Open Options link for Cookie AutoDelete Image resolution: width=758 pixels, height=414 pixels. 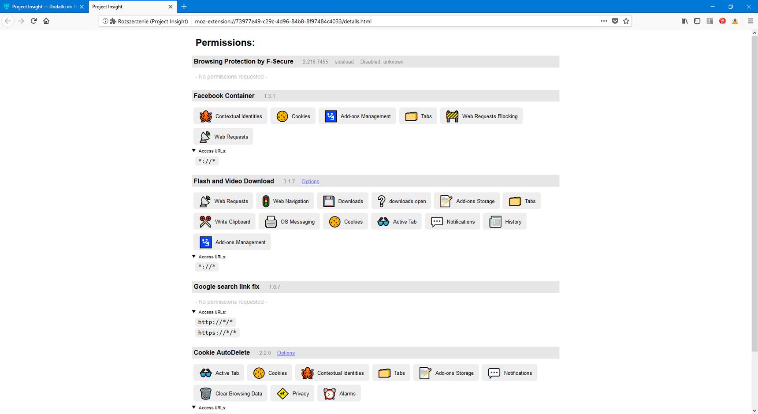click(x=286, y=353)
